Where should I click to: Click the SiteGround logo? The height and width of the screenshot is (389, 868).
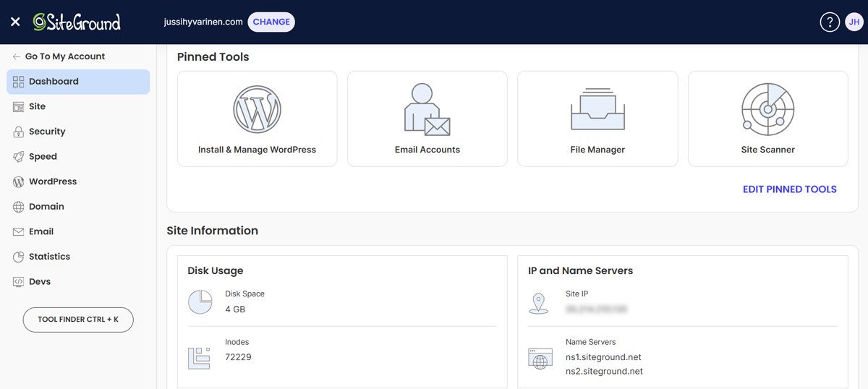[77, 22]
